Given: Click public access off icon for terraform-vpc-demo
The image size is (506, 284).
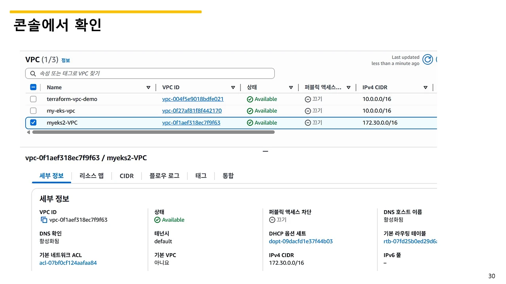Looking at the screenshot, I should 308,99.
